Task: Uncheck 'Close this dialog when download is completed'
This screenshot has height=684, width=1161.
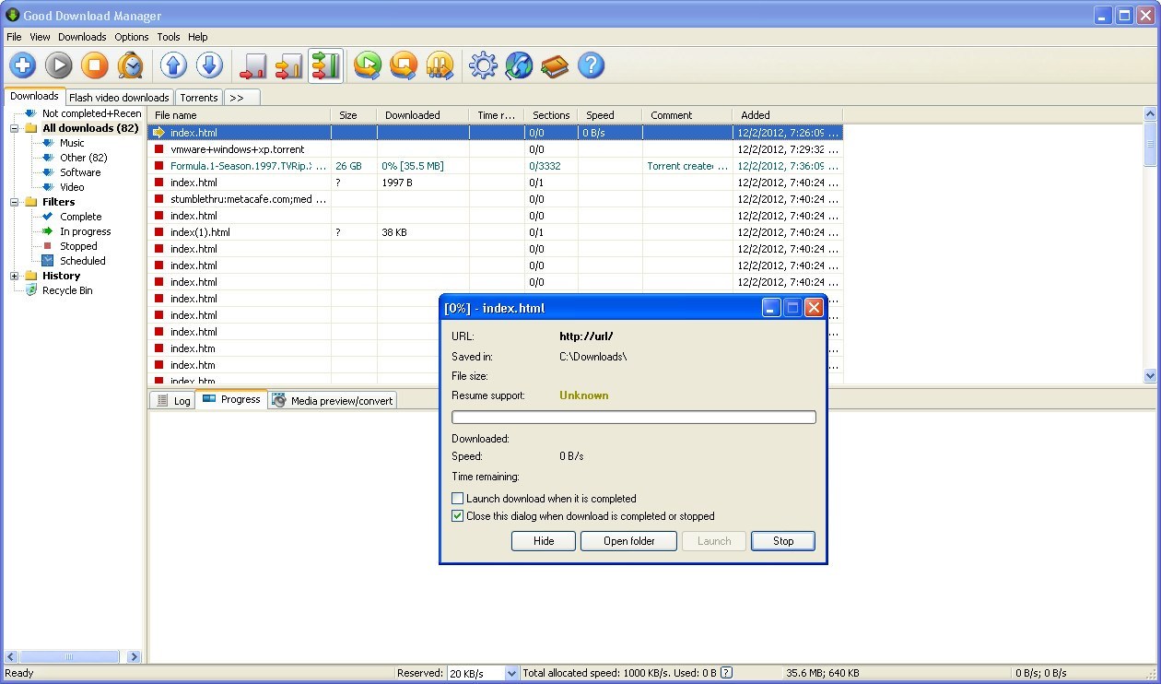Action: [x=457, y=515]
